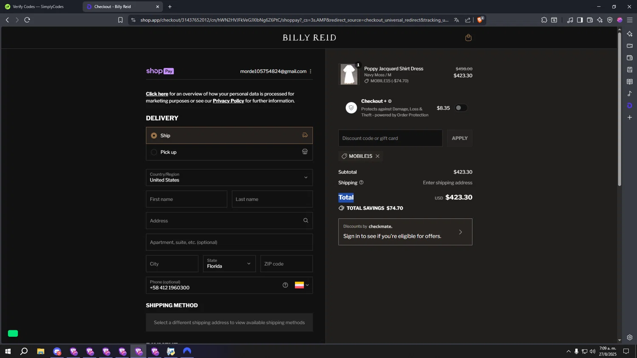The image size is (637, 358).
Task: Open a new browser tab
Action: [x=170, y=6]
